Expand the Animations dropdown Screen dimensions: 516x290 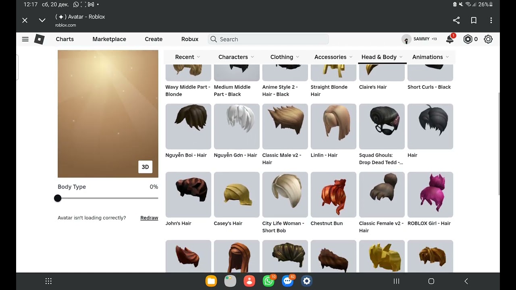coord(431,57)
